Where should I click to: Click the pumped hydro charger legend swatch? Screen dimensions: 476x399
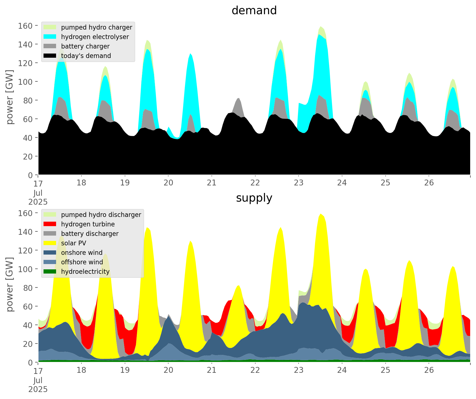[x=50, y=27]
